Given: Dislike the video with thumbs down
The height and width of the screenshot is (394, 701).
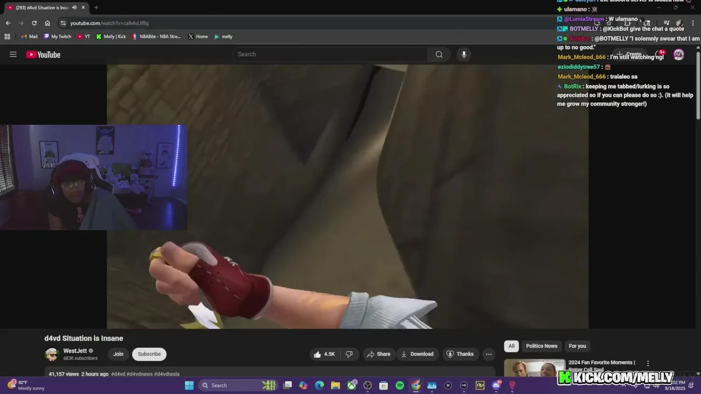Looking at the screenshot, I should click(349, 354).
